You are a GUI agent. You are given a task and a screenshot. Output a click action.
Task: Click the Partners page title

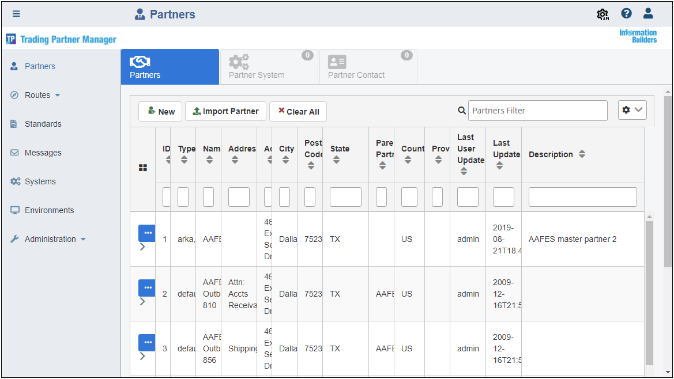[x=172, y=14]
